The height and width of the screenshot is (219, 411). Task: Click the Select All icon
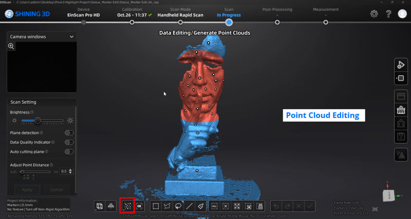(214, 206)
